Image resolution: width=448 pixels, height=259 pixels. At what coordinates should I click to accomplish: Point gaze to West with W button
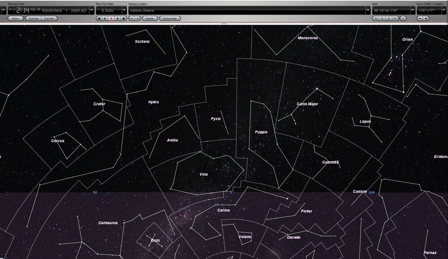(x=395, y=18)
